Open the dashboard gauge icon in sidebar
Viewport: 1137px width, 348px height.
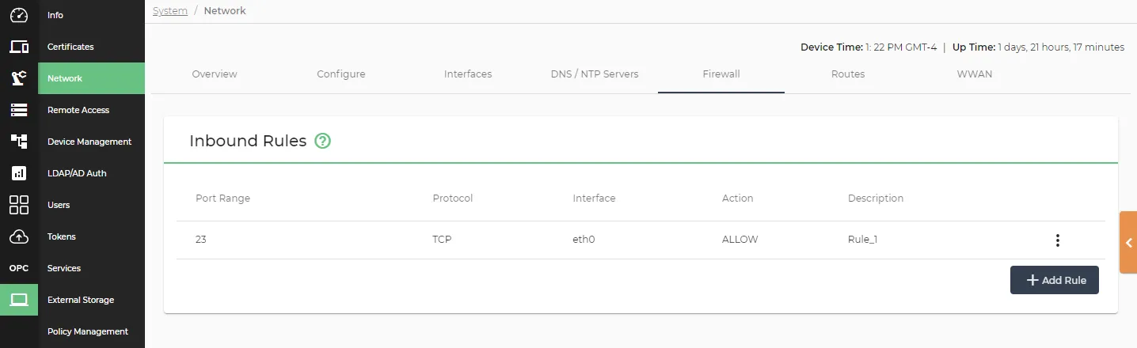click(x=19, y=15)
